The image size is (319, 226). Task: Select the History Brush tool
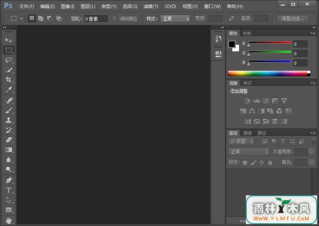[x=9, y=130]
